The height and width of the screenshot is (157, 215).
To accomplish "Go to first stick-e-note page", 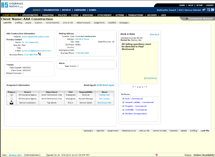I will point(133,87).
